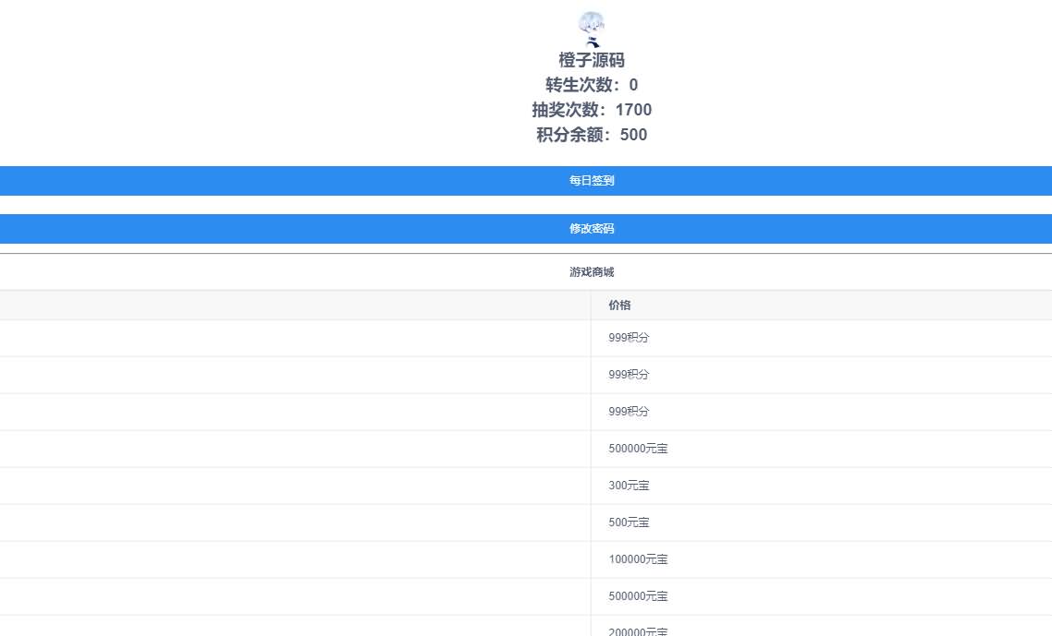The width and height of the screenshot is (1052, 636).
Task: Click the 500000元宝 price above 300元宝
Action: point(638,449)
